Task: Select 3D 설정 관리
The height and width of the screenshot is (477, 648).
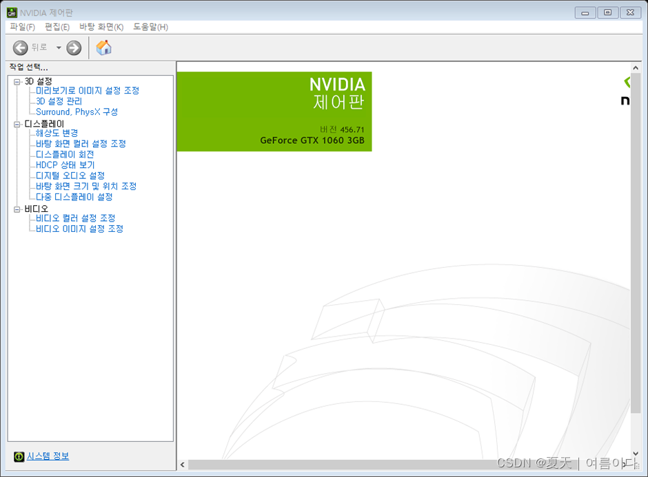Action: pos(59,101)
